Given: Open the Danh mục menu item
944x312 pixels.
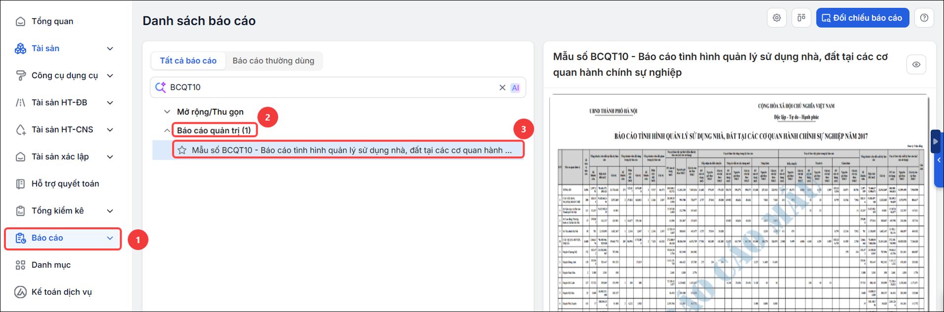Looking at the screenshot, I should [x=51, y=265].
